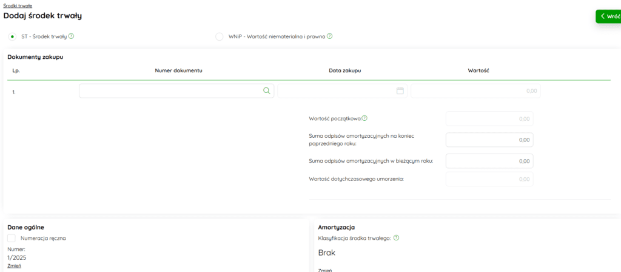Select WNiP - Wartość niematerialna i prawna option
Image resolution: width=621 pixels, height=272 pixels.
(220, 36)
